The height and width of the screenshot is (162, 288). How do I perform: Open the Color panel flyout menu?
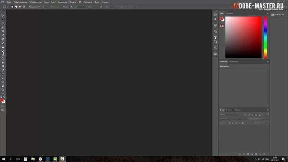pyautogui.click(x=268, y=13)
